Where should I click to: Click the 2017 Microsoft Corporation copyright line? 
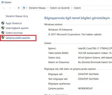point(75,34)
